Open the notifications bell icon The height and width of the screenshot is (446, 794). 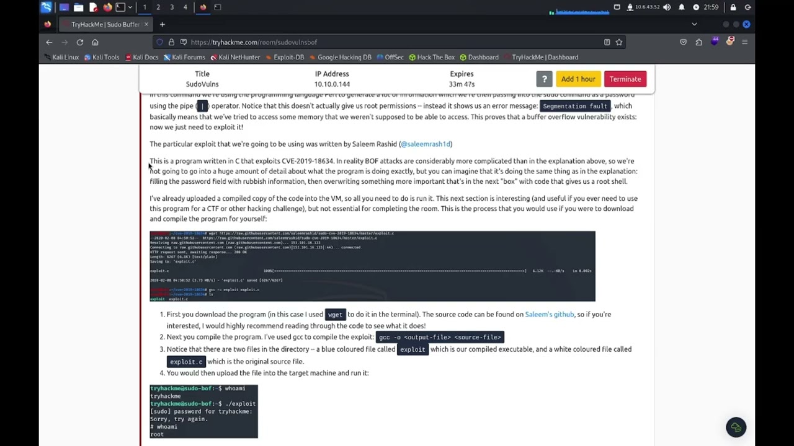682,7
